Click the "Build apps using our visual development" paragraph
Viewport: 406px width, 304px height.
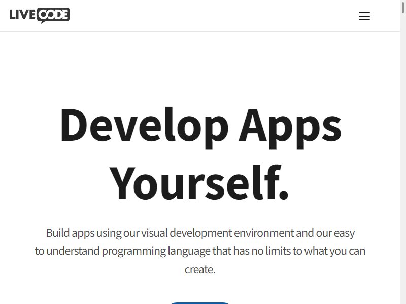click(200, 251)
